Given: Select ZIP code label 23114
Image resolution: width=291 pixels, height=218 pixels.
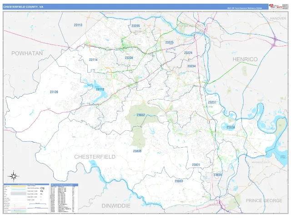Looking at the screenshot, I should (x=93, y=59).
